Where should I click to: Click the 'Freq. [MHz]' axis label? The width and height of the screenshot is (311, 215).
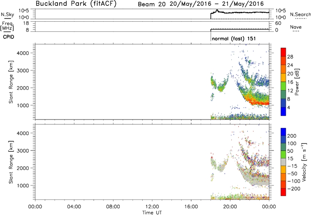[7, 26]
